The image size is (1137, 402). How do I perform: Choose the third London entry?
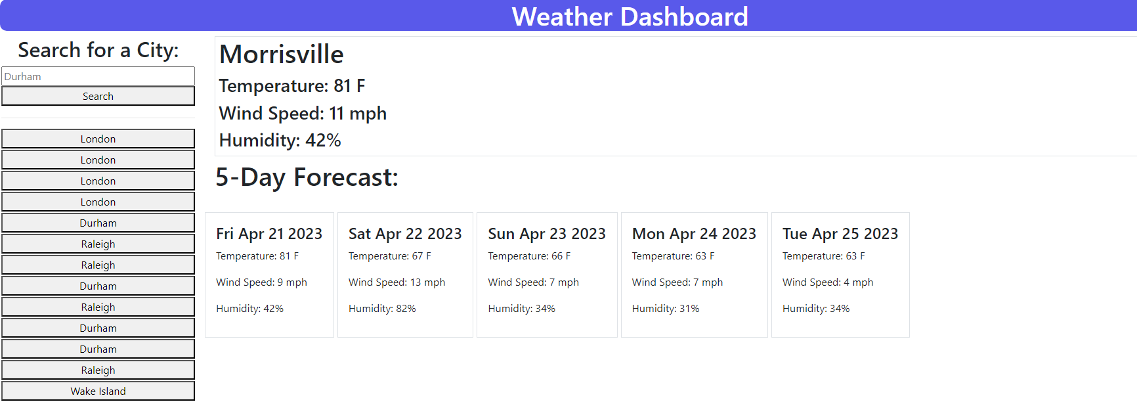click(x=98, y=181)
